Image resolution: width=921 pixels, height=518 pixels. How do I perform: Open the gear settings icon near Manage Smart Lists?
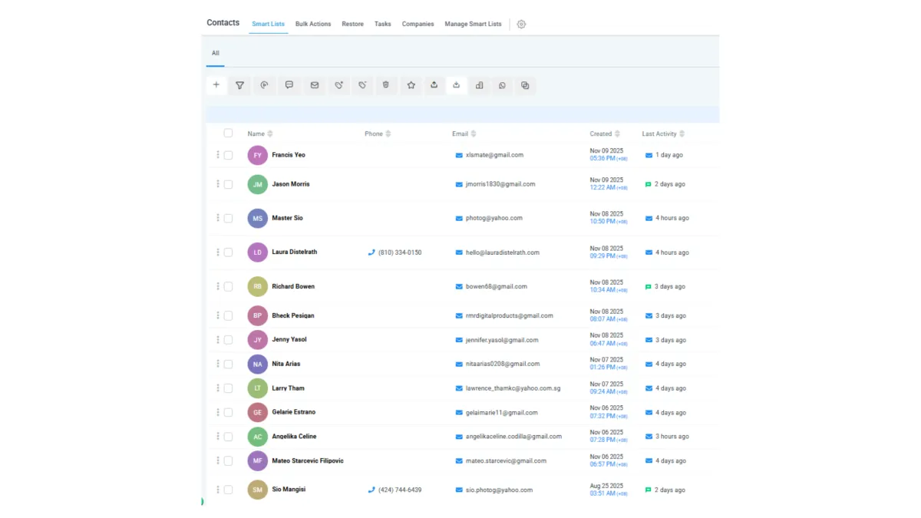pyautogui.click(x=521, y=24)
